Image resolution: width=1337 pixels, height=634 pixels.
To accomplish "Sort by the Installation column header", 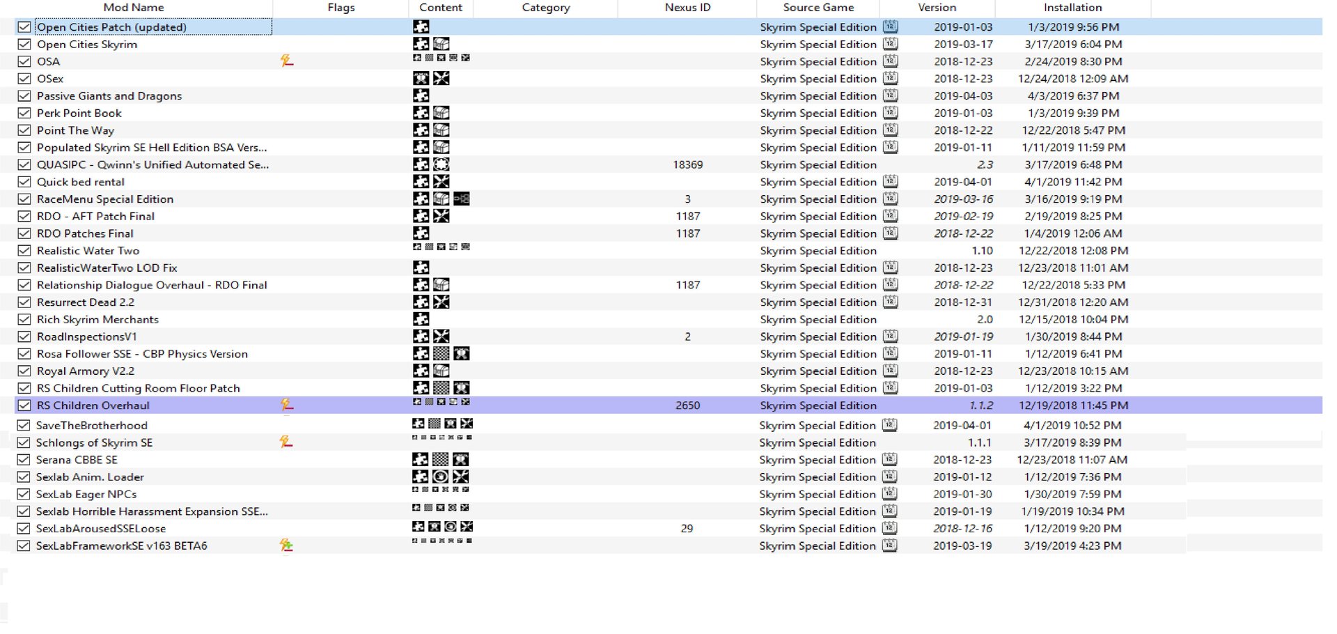I will click(x=1072, y=8).
